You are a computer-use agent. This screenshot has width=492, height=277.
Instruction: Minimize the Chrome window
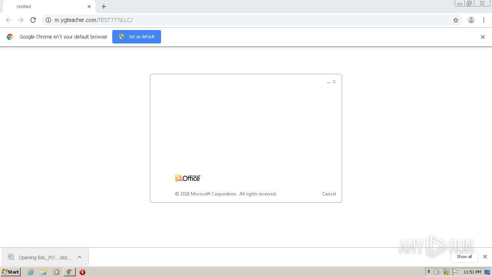tap(460, 3)
